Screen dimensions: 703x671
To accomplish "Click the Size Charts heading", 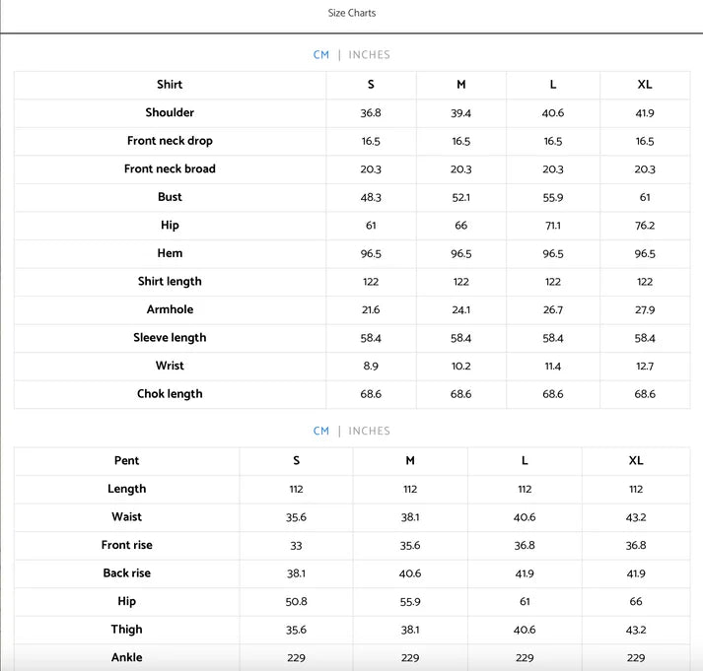I will pyautogui.click(x=351, y=13).
